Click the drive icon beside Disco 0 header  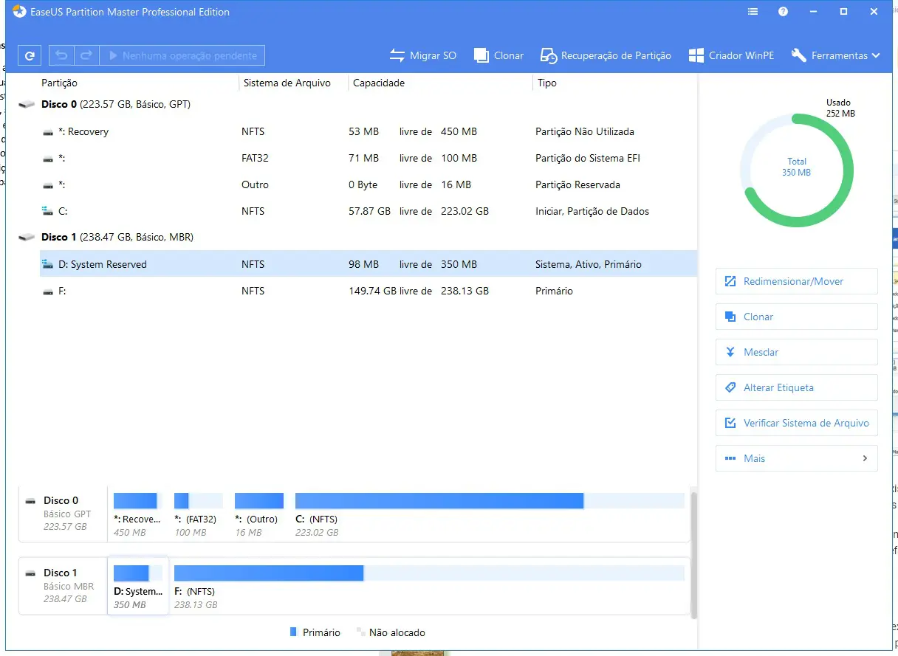pyautogui.click(x=27, y=105)
